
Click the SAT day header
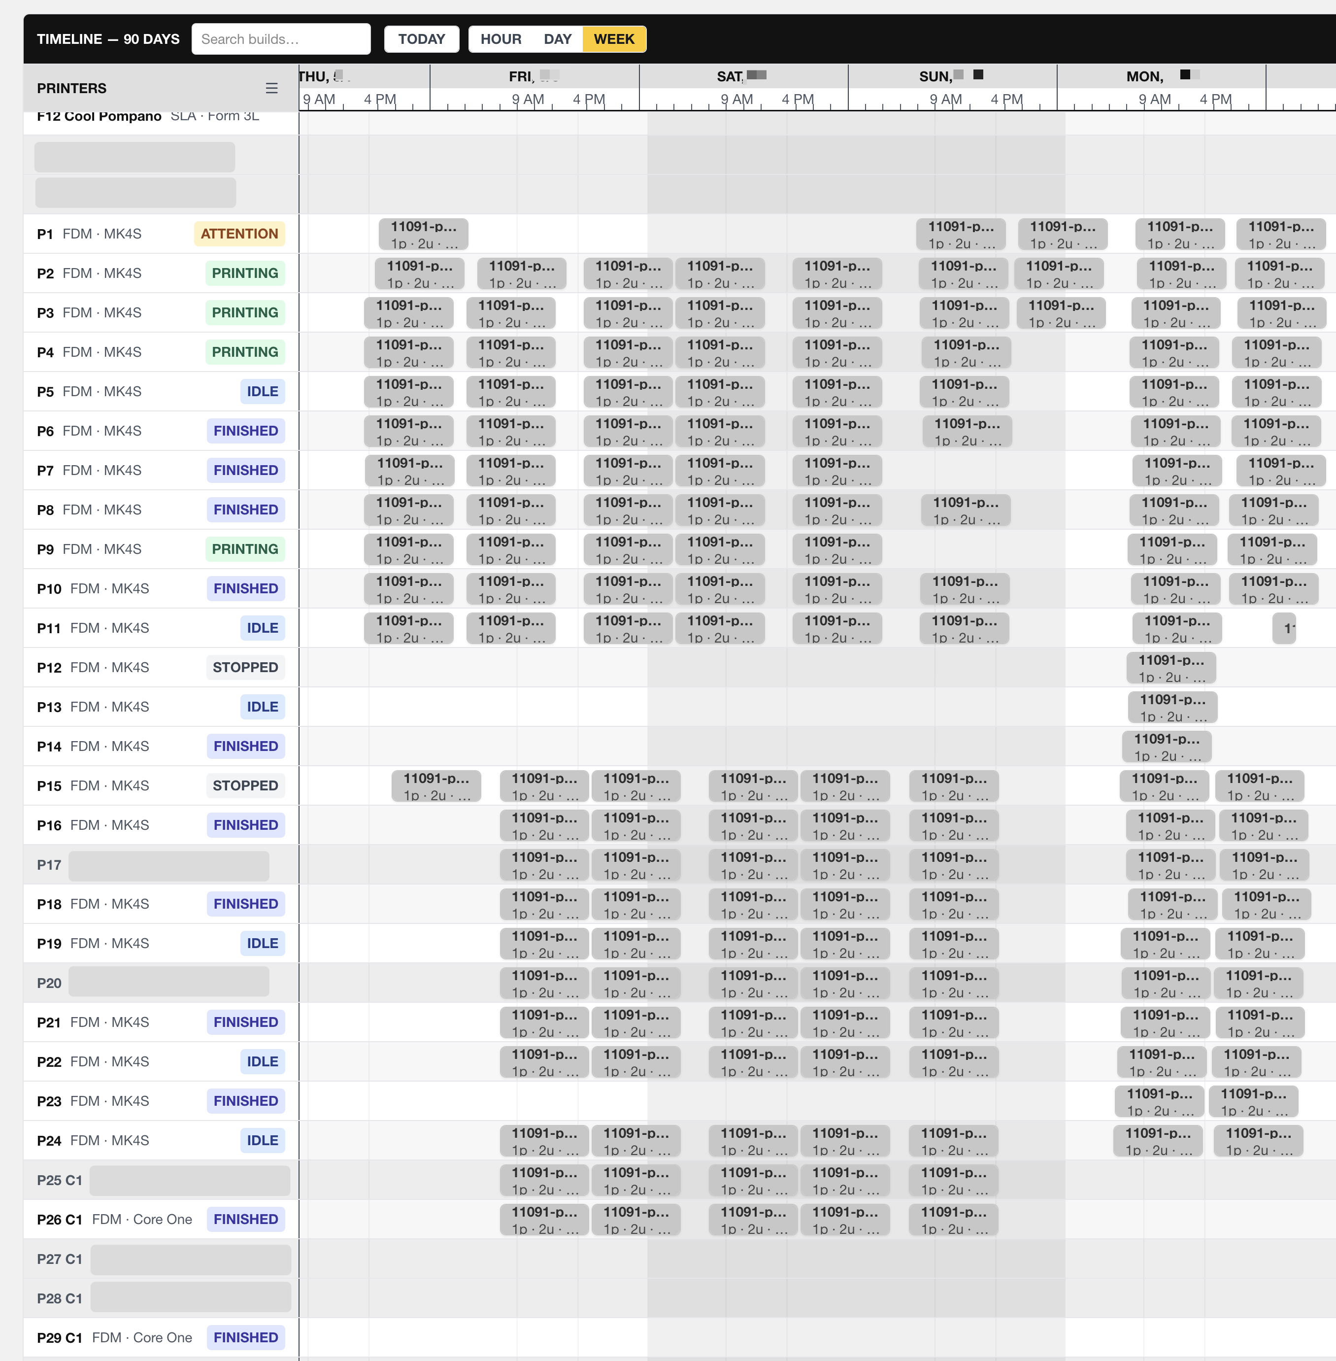pos(743,76)
